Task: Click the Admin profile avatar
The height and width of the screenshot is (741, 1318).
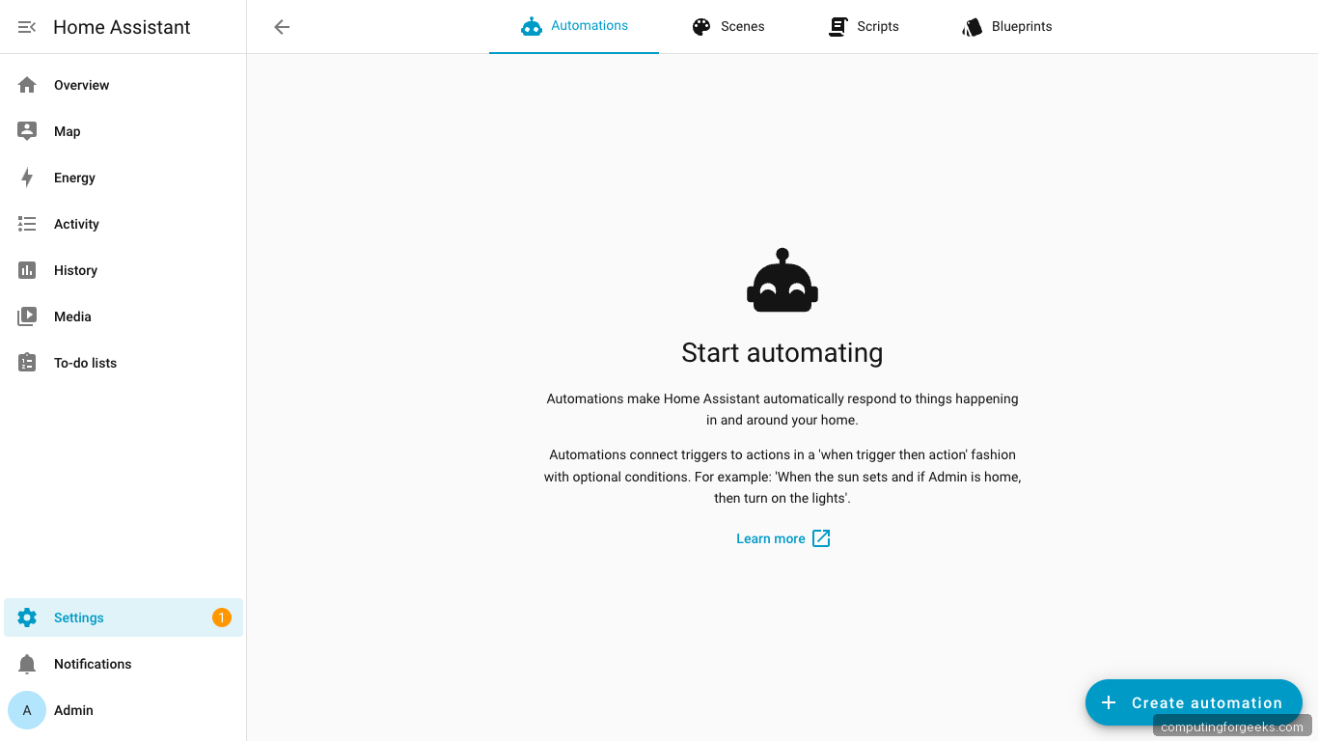Action: [x=26, y=710]
